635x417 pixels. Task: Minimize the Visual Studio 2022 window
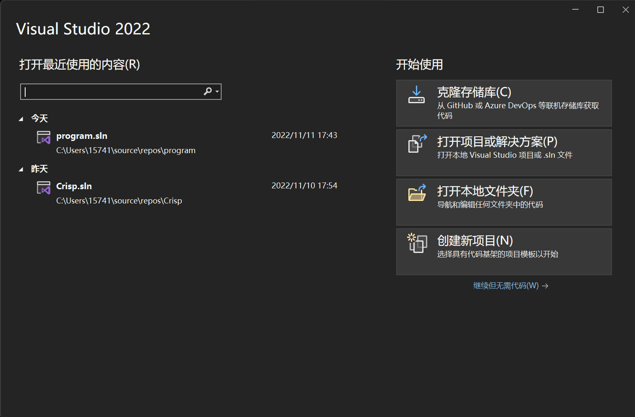click(575, 9)
